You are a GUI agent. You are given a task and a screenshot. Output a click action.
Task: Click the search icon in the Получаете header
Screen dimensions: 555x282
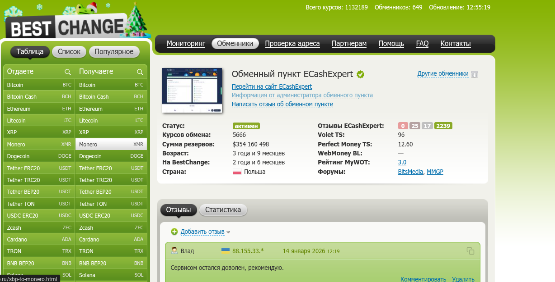[140, 72]
